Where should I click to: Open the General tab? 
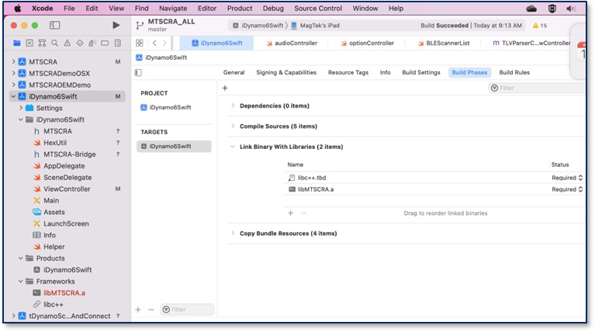[234, 72]
